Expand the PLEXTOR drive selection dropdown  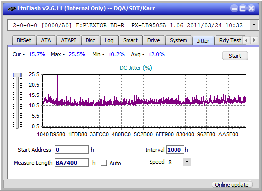pos(254,25)
